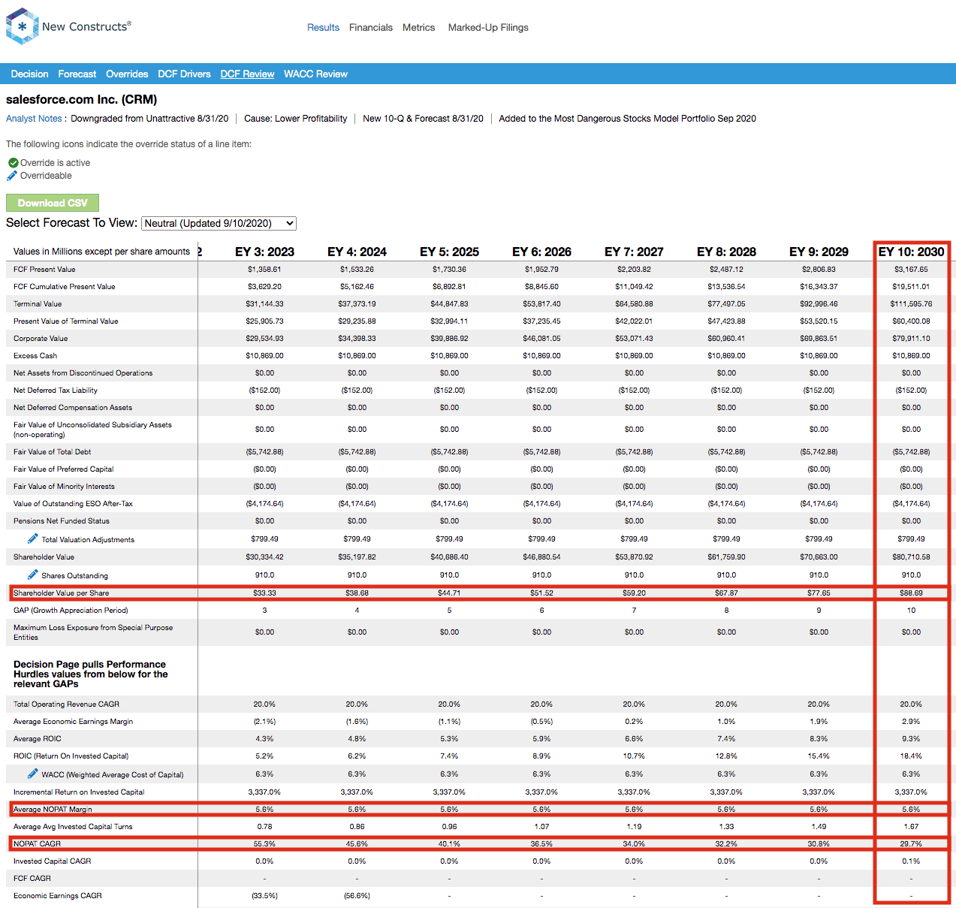Click the 'EY 7: 2027' column header
This screenshot has height=908, width=956.
(634, 252)
